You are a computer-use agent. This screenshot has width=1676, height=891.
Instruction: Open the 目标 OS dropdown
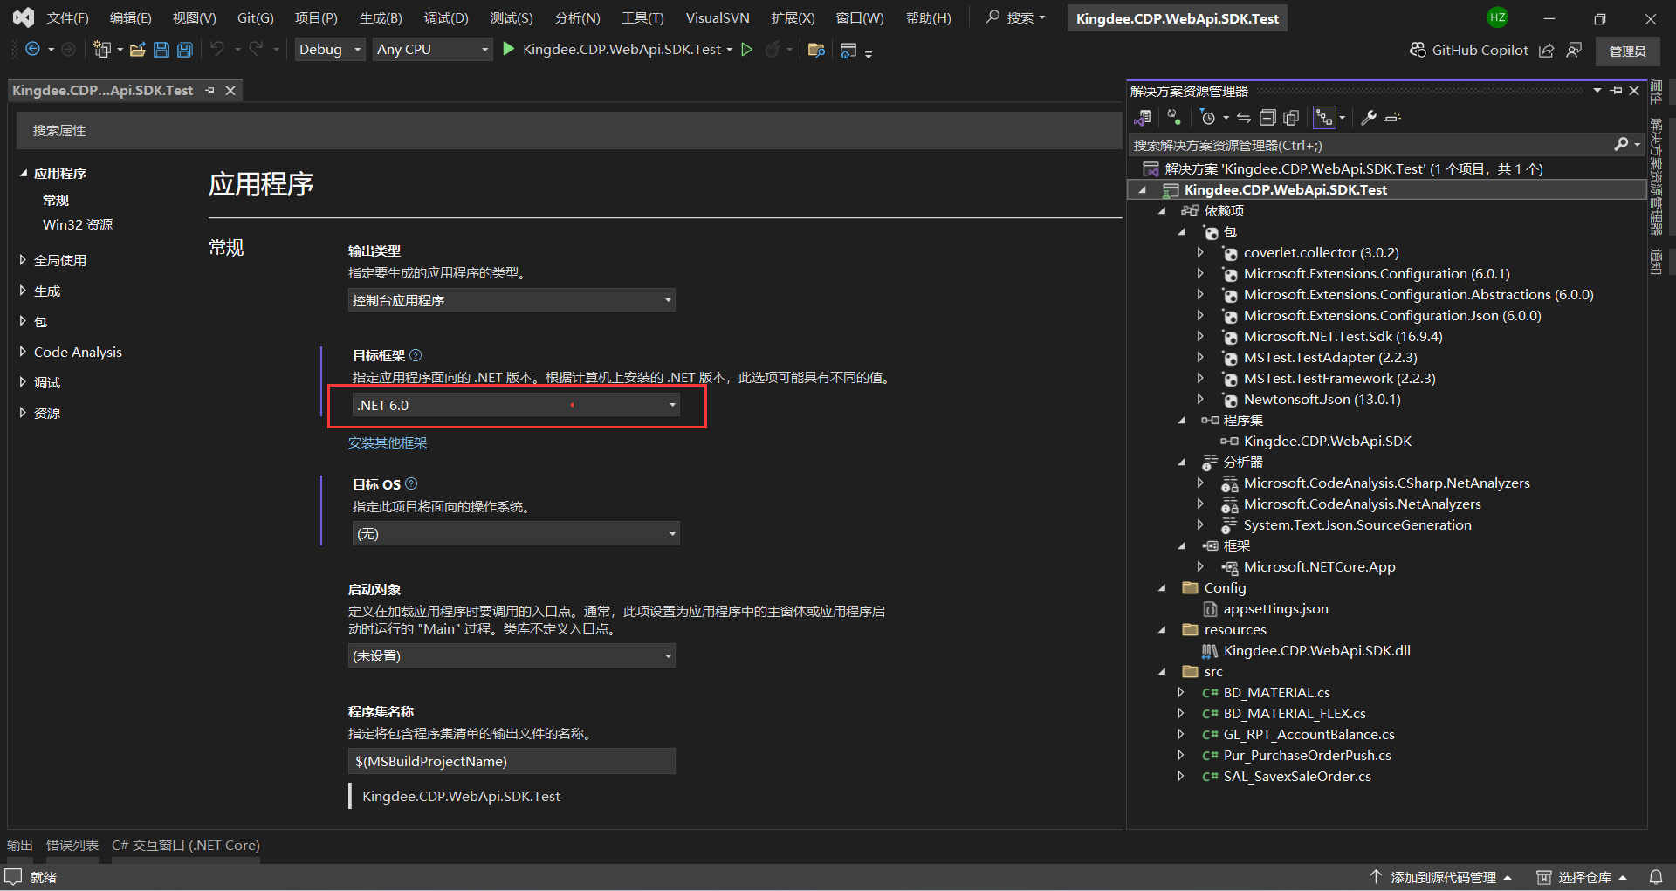point(516,533)
